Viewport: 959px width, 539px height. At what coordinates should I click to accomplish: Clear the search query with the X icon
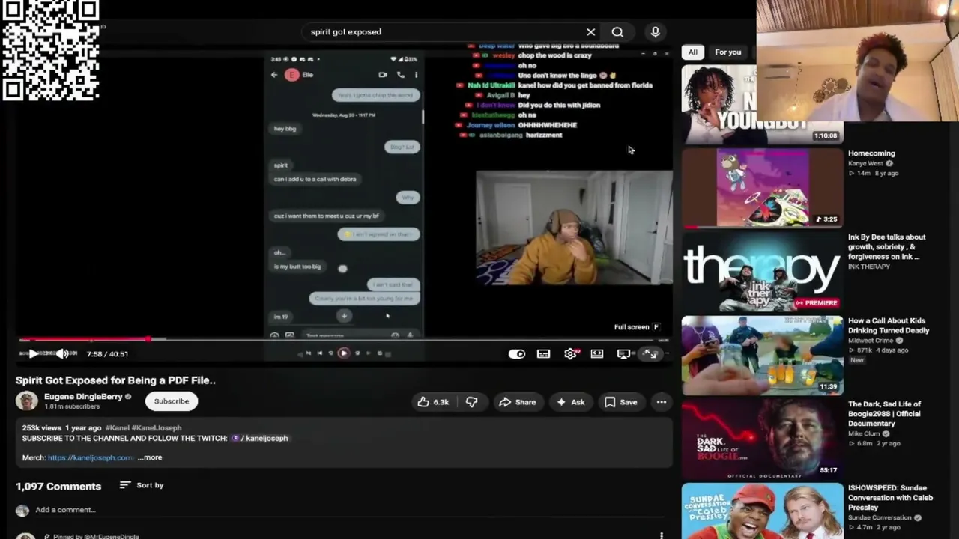tap(590, 32)
